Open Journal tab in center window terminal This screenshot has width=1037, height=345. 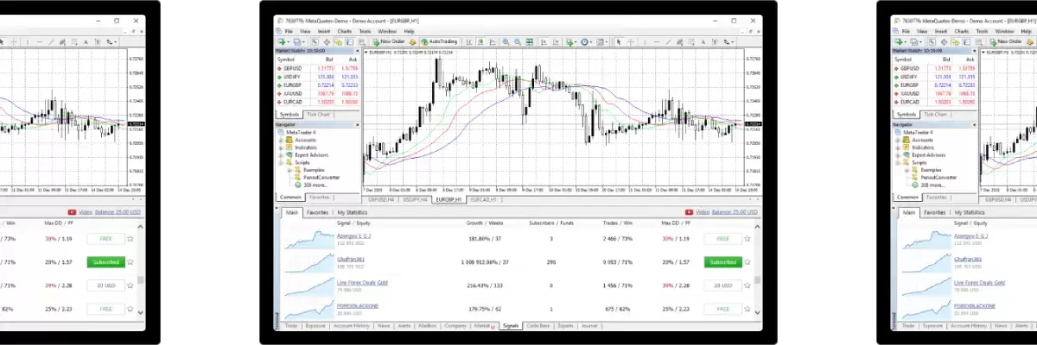coord(589,326)
